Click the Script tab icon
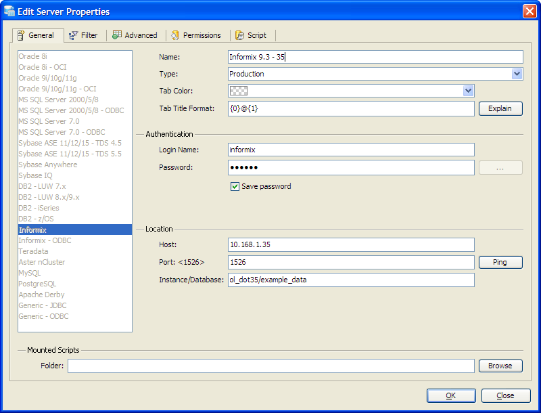The width and height of the screenshot is (541, 413). (239, 35)
